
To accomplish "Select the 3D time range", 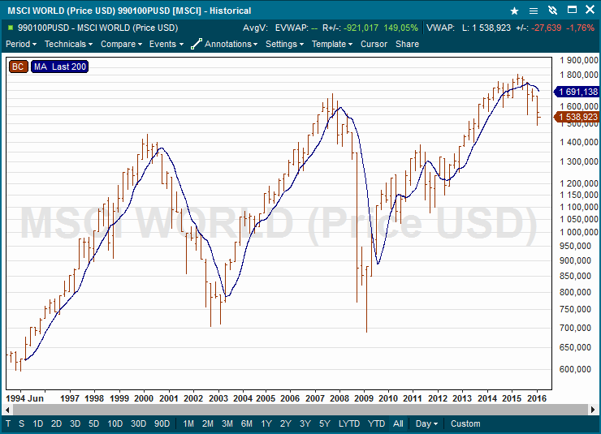I will click(75, 423).
